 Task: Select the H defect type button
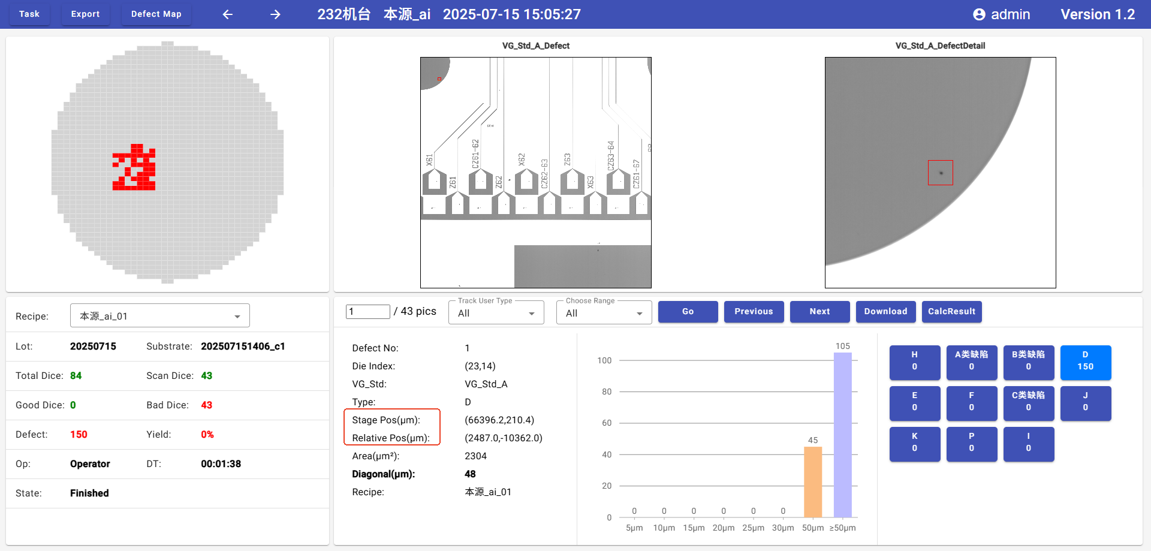(914, 362)
